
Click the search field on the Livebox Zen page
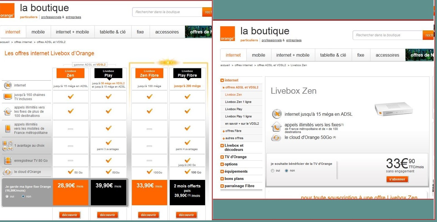(387, 35)
